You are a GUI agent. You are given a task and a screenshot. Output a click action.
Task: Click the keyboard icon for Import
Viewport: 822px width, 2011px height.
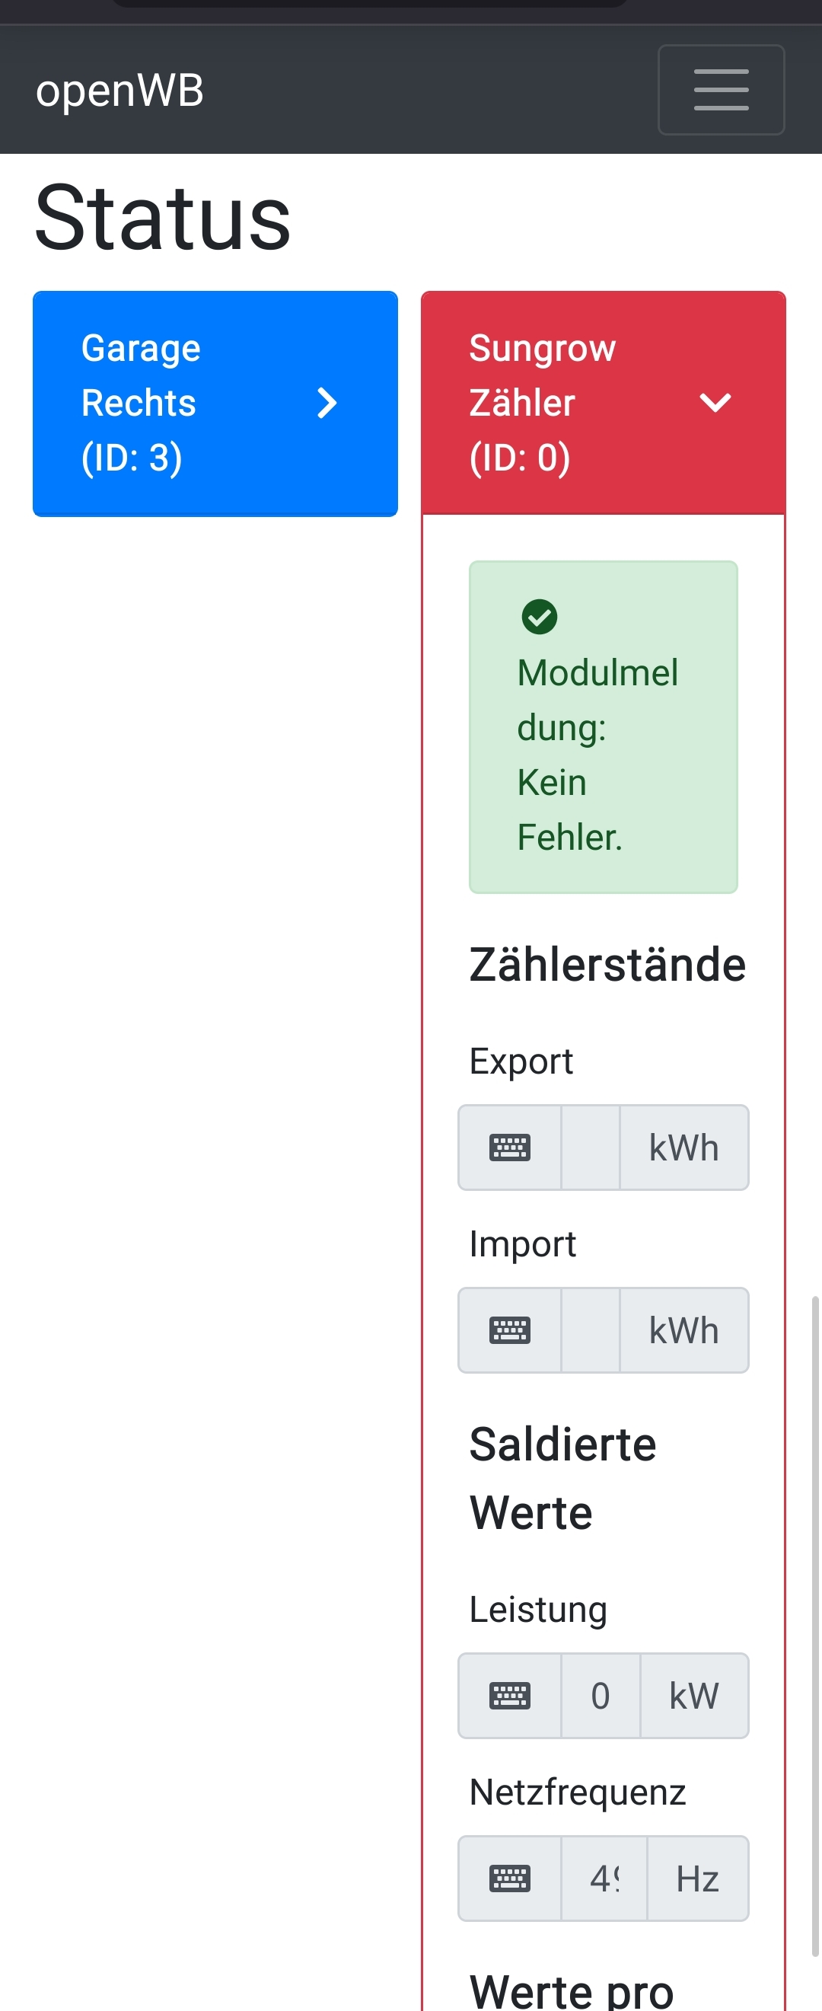tap(510, 1330)
